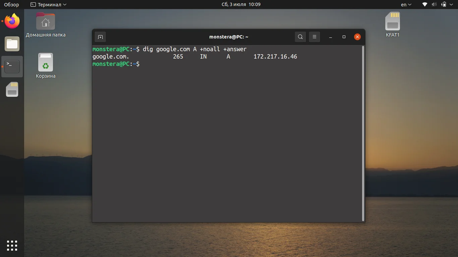Open the volume menu in the top bar
Image resolution: width=458 pixels, height=257 pixels.
coord(434,4)
